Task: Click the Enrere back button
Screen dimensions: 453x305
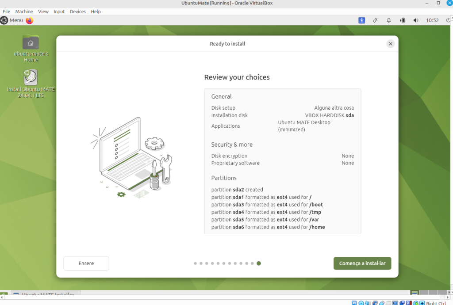Action: pyautogui.click(x=86, y=263)
